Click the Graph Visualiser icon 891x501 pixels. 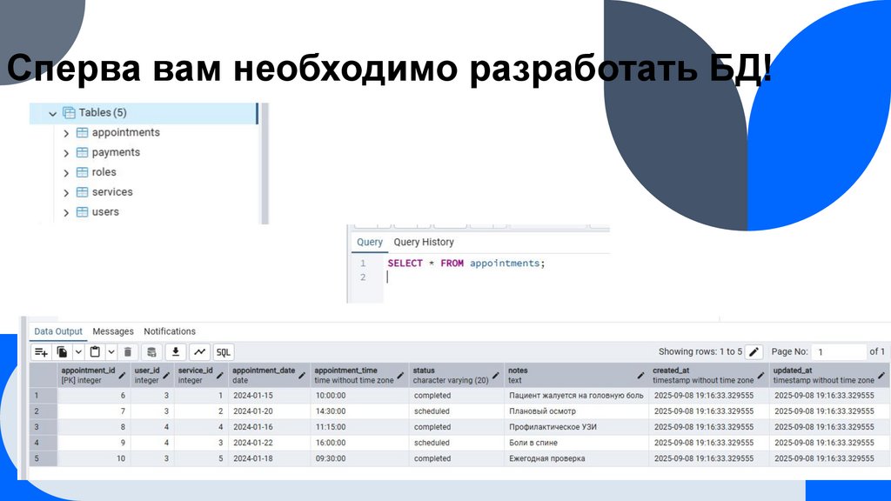click(199, 352)
